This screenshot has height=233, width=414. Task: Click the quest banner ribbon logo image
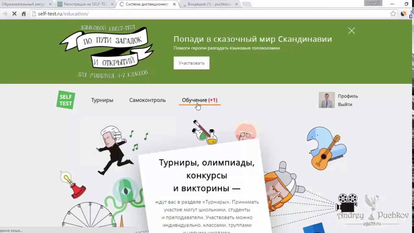coord(107,51)
